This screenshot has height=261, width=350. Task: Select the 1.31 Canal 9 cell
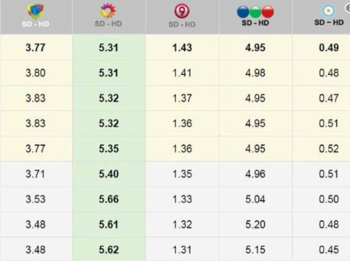(x=182, y=249)
